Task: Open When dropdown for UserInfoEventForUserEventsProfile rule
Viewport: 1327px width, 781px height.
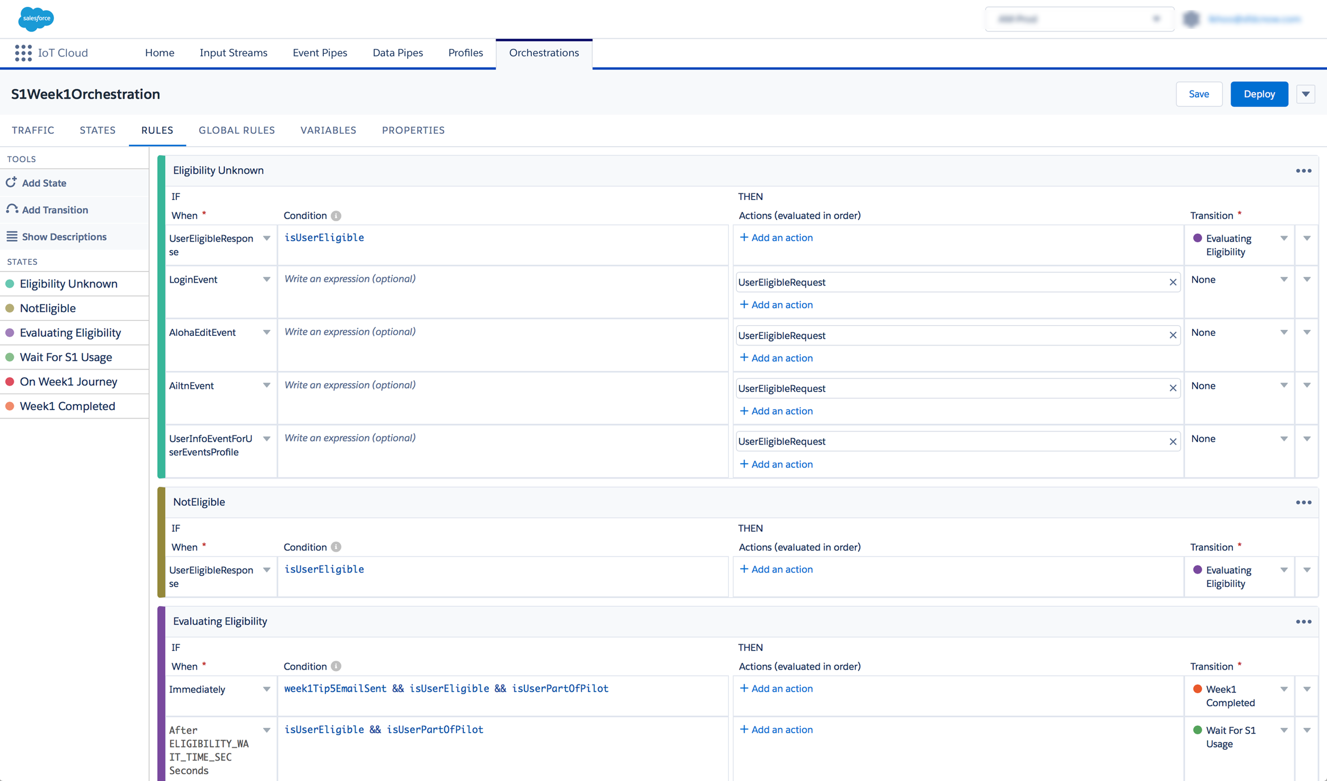Action: [266, 439]
